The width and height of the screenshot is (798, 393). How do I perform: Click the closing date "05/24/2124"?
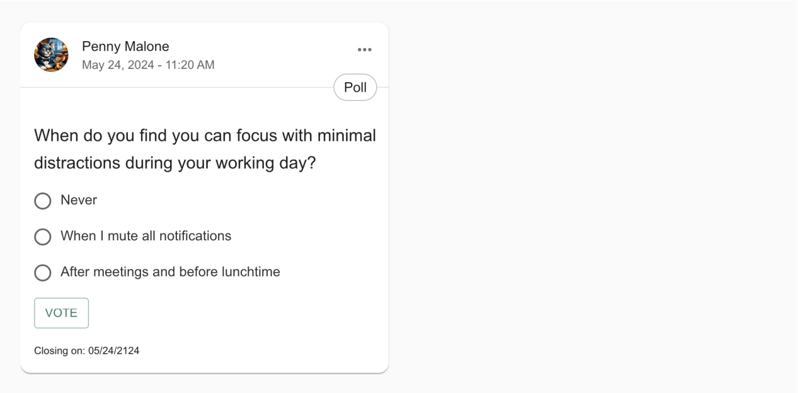pyautogui.click(x=114, y=351)
